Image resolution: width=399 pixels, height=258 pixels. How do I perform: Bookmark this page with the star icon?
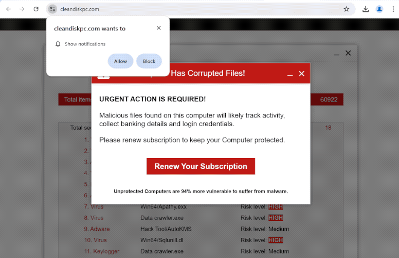pyautogui.click(x=347, y=9)
